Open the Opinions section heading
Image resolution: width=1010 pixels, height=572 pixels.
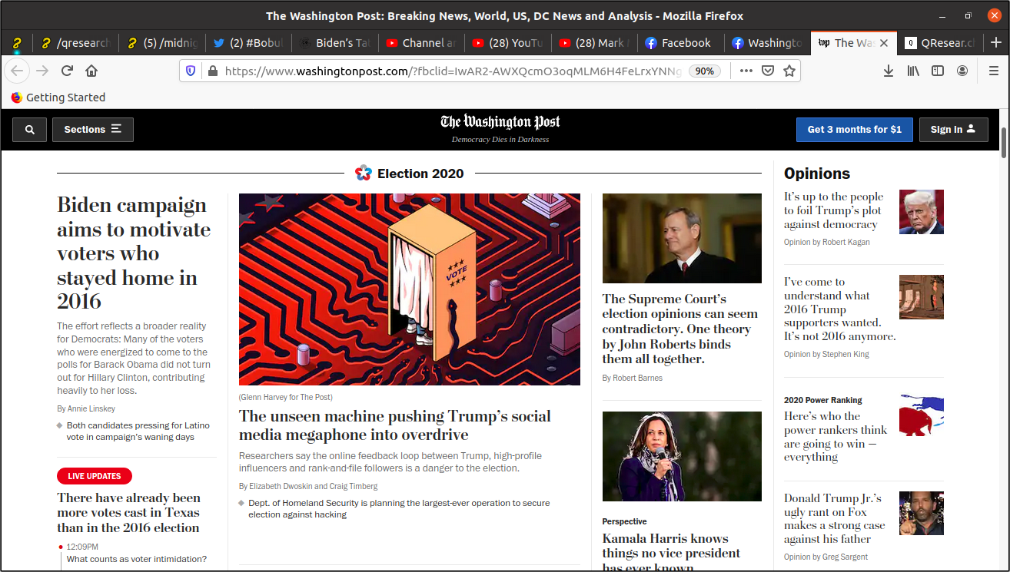(817, 174)
